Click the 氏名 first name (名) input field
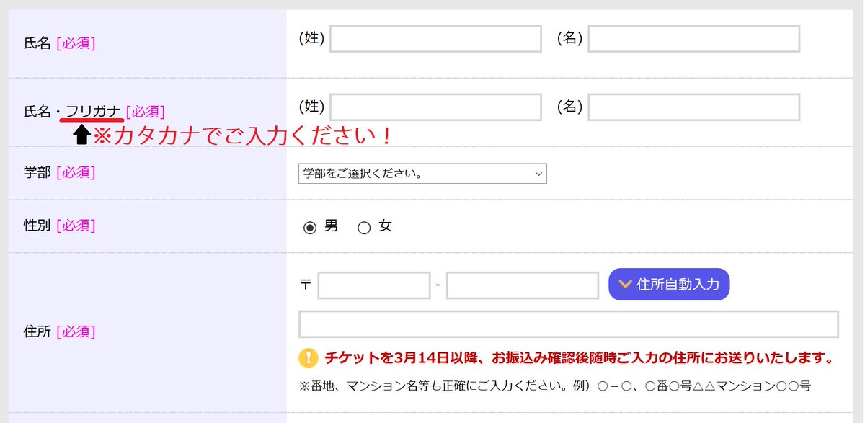Screen dimensions: 865x423 click(693, 38)
